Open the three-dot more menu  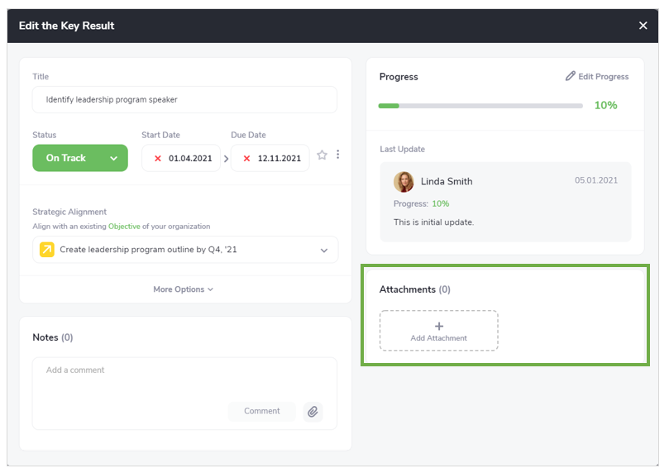tap(337, 155)
